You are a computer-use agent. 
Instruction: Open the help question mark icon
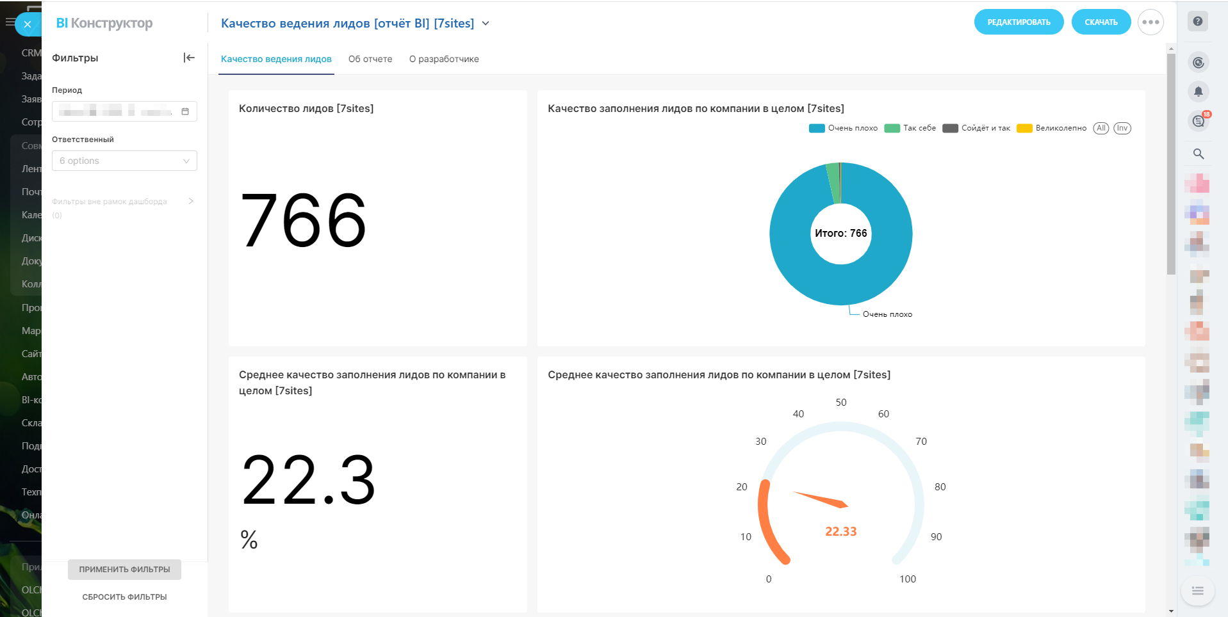click(x=1197, y=21)
